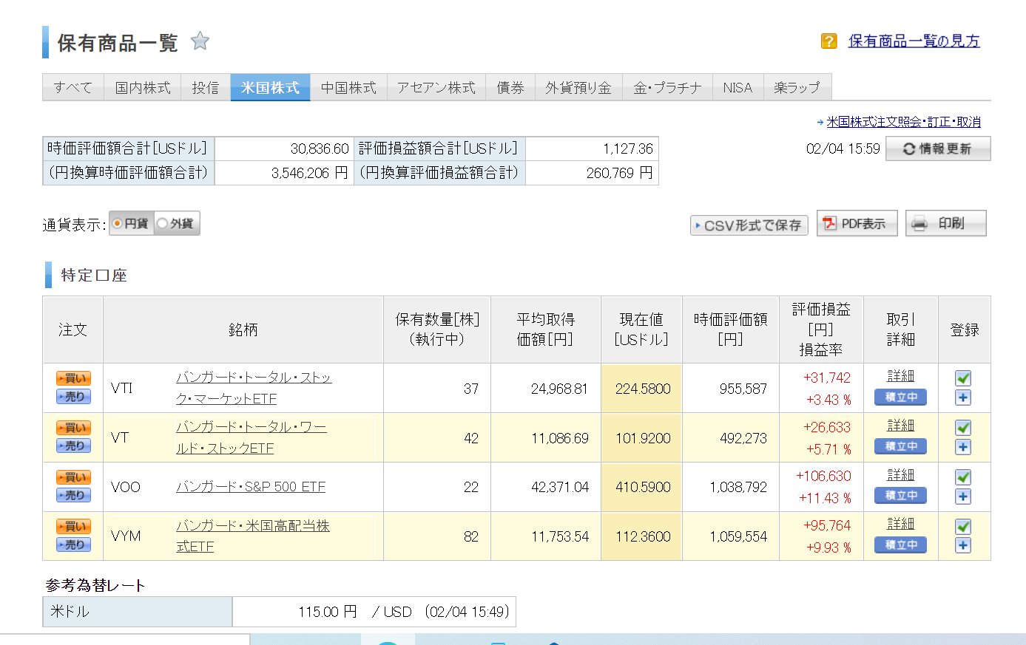1026x645 pixels.
Task: Toggle the green registration checkmark for VOO
Action: tap(963, 477)
